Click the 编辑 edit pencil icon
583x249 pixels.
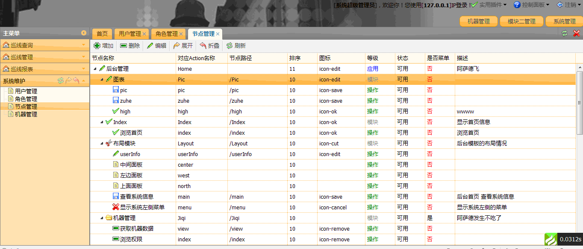[x=150, y=46]
